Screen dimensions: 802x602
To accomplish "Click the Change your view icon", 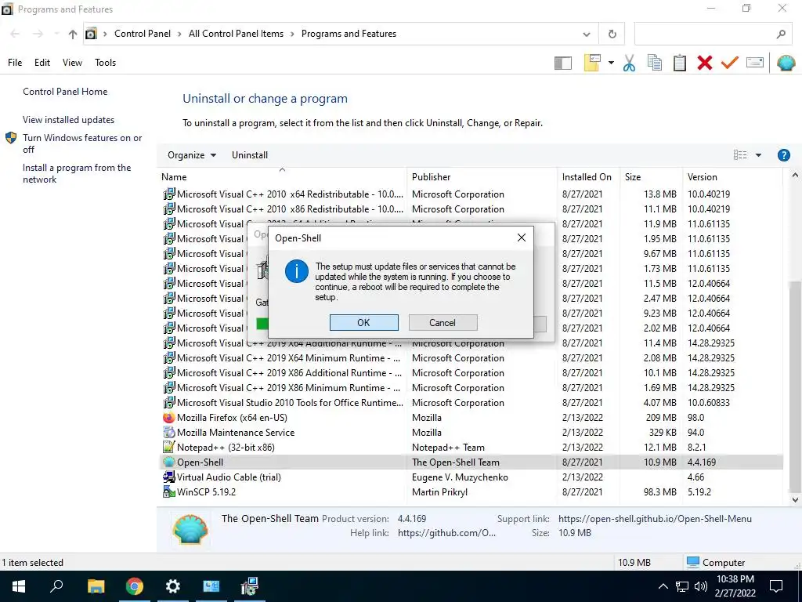I will (x=739, y=155).
